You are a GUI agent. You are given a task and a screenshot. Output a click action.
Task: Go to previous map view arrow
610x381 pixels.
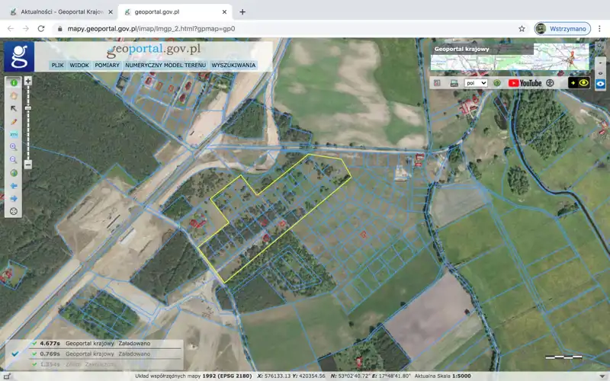(13, 185)
